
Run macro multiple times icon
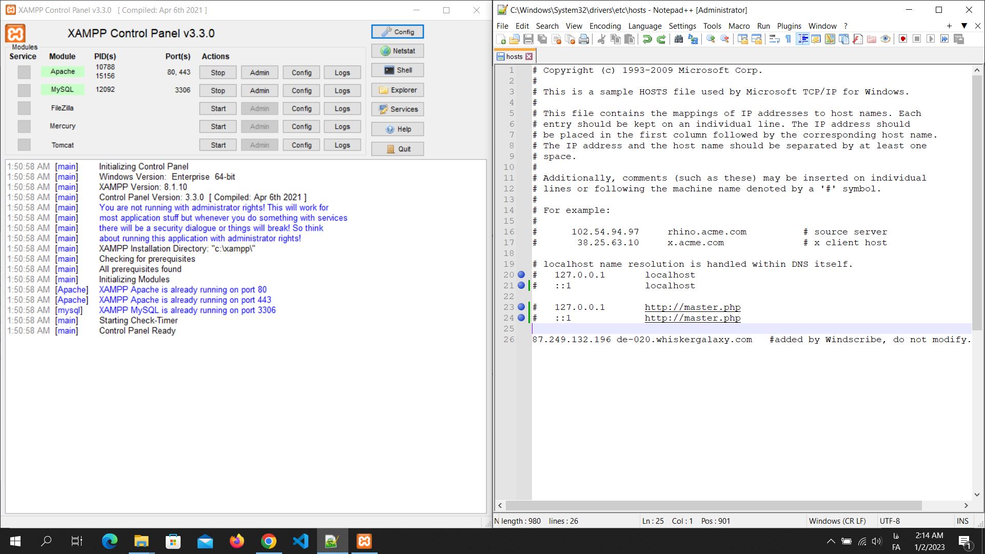pyautogui.click(x=944, y=39)
